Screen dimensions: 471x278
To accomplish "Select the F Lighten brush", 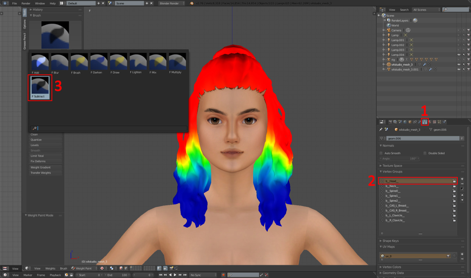I will [x=138, y=64].
